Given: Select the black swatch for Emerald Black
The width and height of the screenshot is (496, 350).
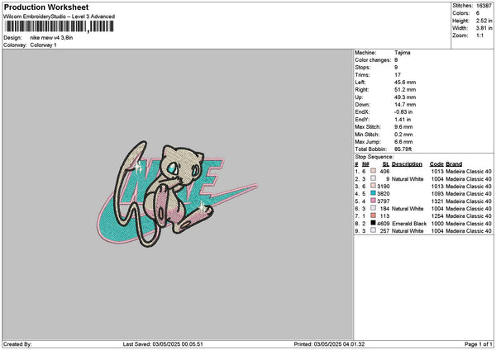Looking at the screenshot, I should pos(374,223).
